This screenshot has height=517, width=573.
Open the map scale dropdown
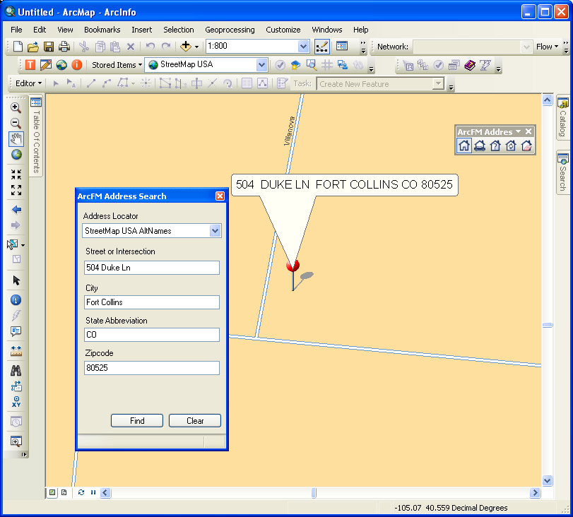pyautogui.click(x=303, y=47)
